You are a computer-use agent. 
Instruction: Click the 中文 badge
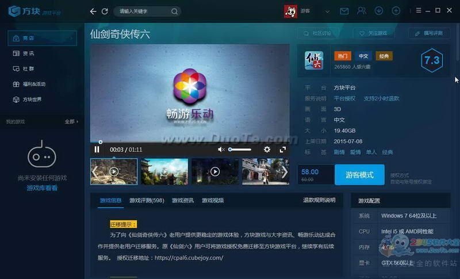click(x=363, y=56)
